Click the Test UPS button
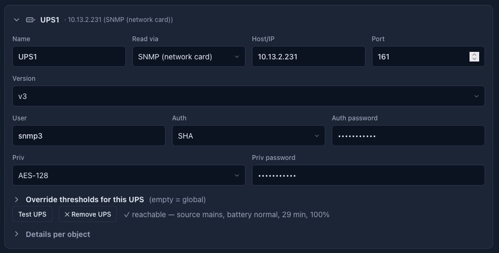The height and width of the screenshot is (253, 499). (33, 214)
